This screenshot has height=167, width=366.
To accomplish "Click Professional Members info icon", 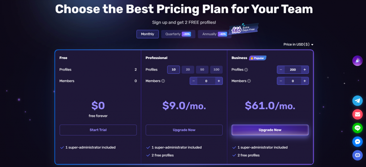I will click(163, 81).
